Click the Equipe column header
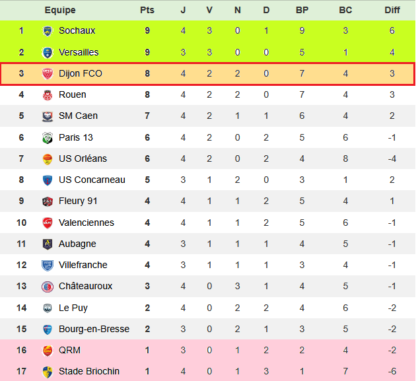Image resolution: width=416 pixels, height=381 pixels. (60, 10)
